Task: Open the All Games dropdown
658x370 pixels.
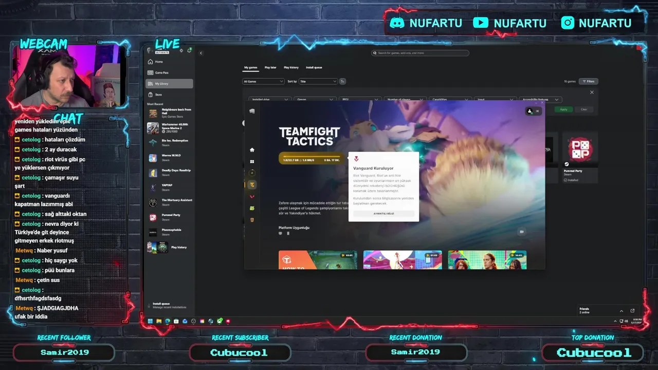Action: tap(263, 81)
